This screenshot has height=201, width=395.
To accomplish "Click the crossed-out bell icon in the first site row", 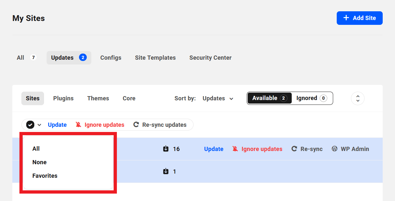I will coord(235,149).
